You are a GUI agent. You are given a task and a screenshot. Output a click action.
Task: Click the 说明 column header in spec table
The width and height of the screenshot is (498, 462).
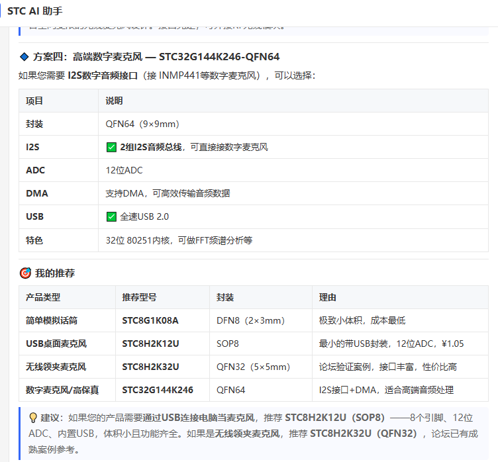pos(114,101)
